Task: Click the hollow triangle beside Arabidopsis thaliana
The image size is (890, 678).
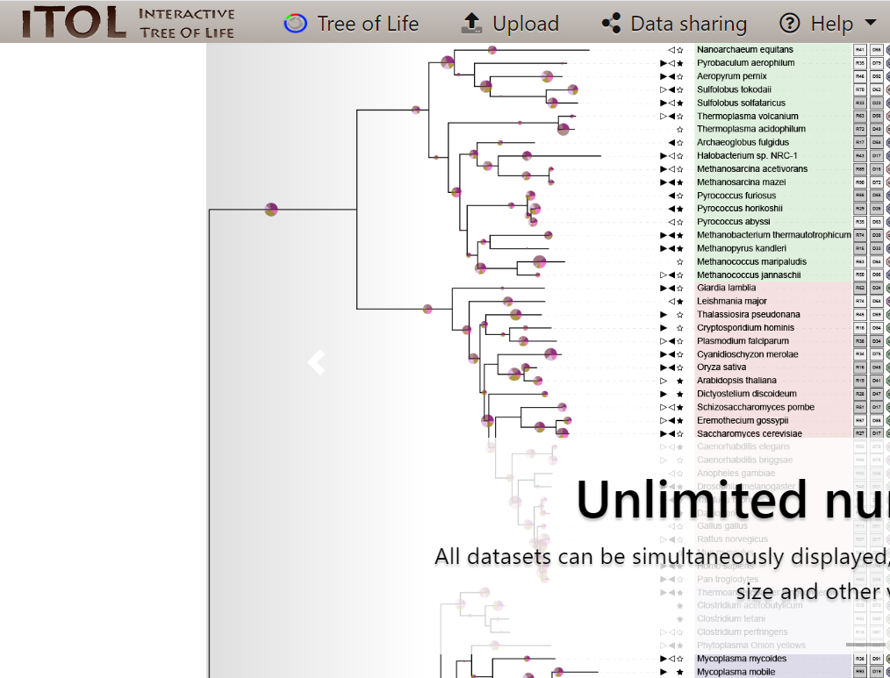Action: [664, 381]
